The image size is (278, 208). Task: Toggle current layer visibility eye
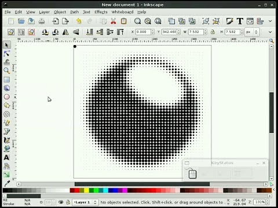(x=61, y=202)
